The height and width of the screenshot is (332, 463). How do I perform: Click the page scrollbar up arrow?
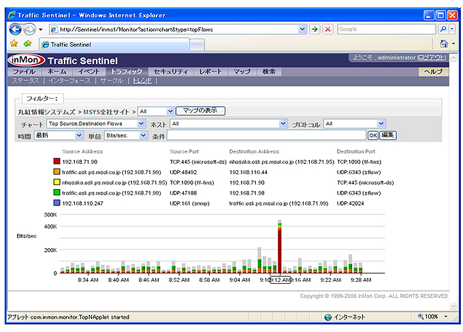click(x=453, y=58)
